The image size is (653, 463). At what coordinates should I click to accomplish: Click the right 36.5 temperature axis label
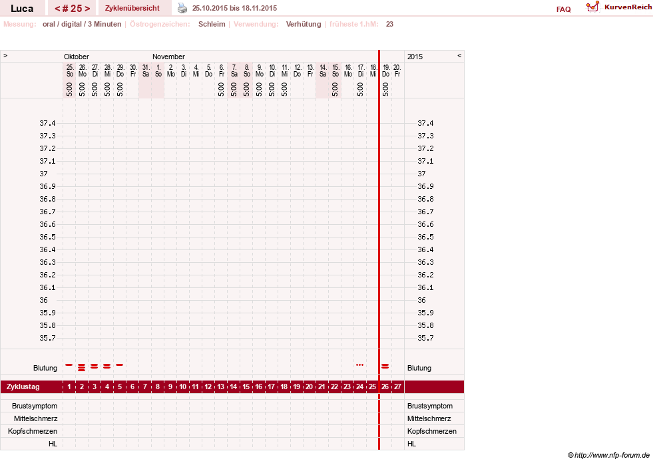[x=425, y=237]
